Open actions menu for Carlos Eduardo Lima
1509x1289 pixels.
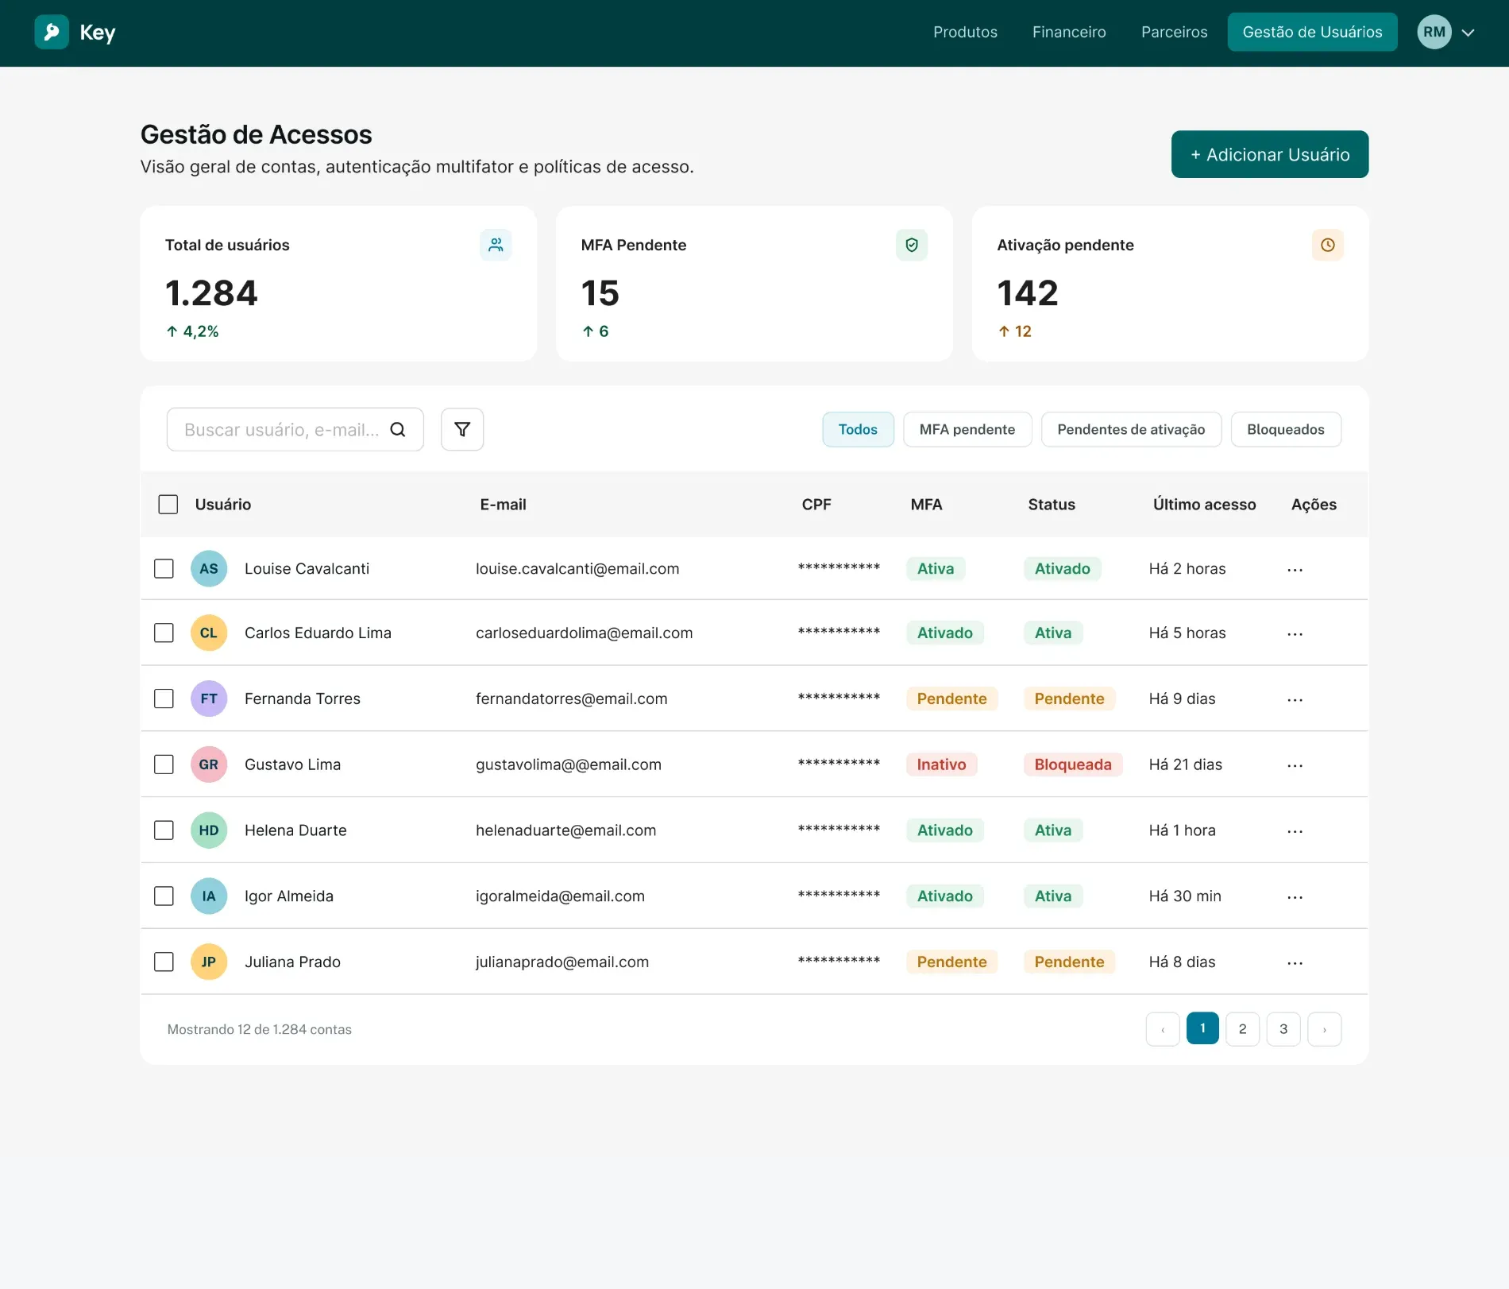pyautogui.click(x=1295, y=633)
